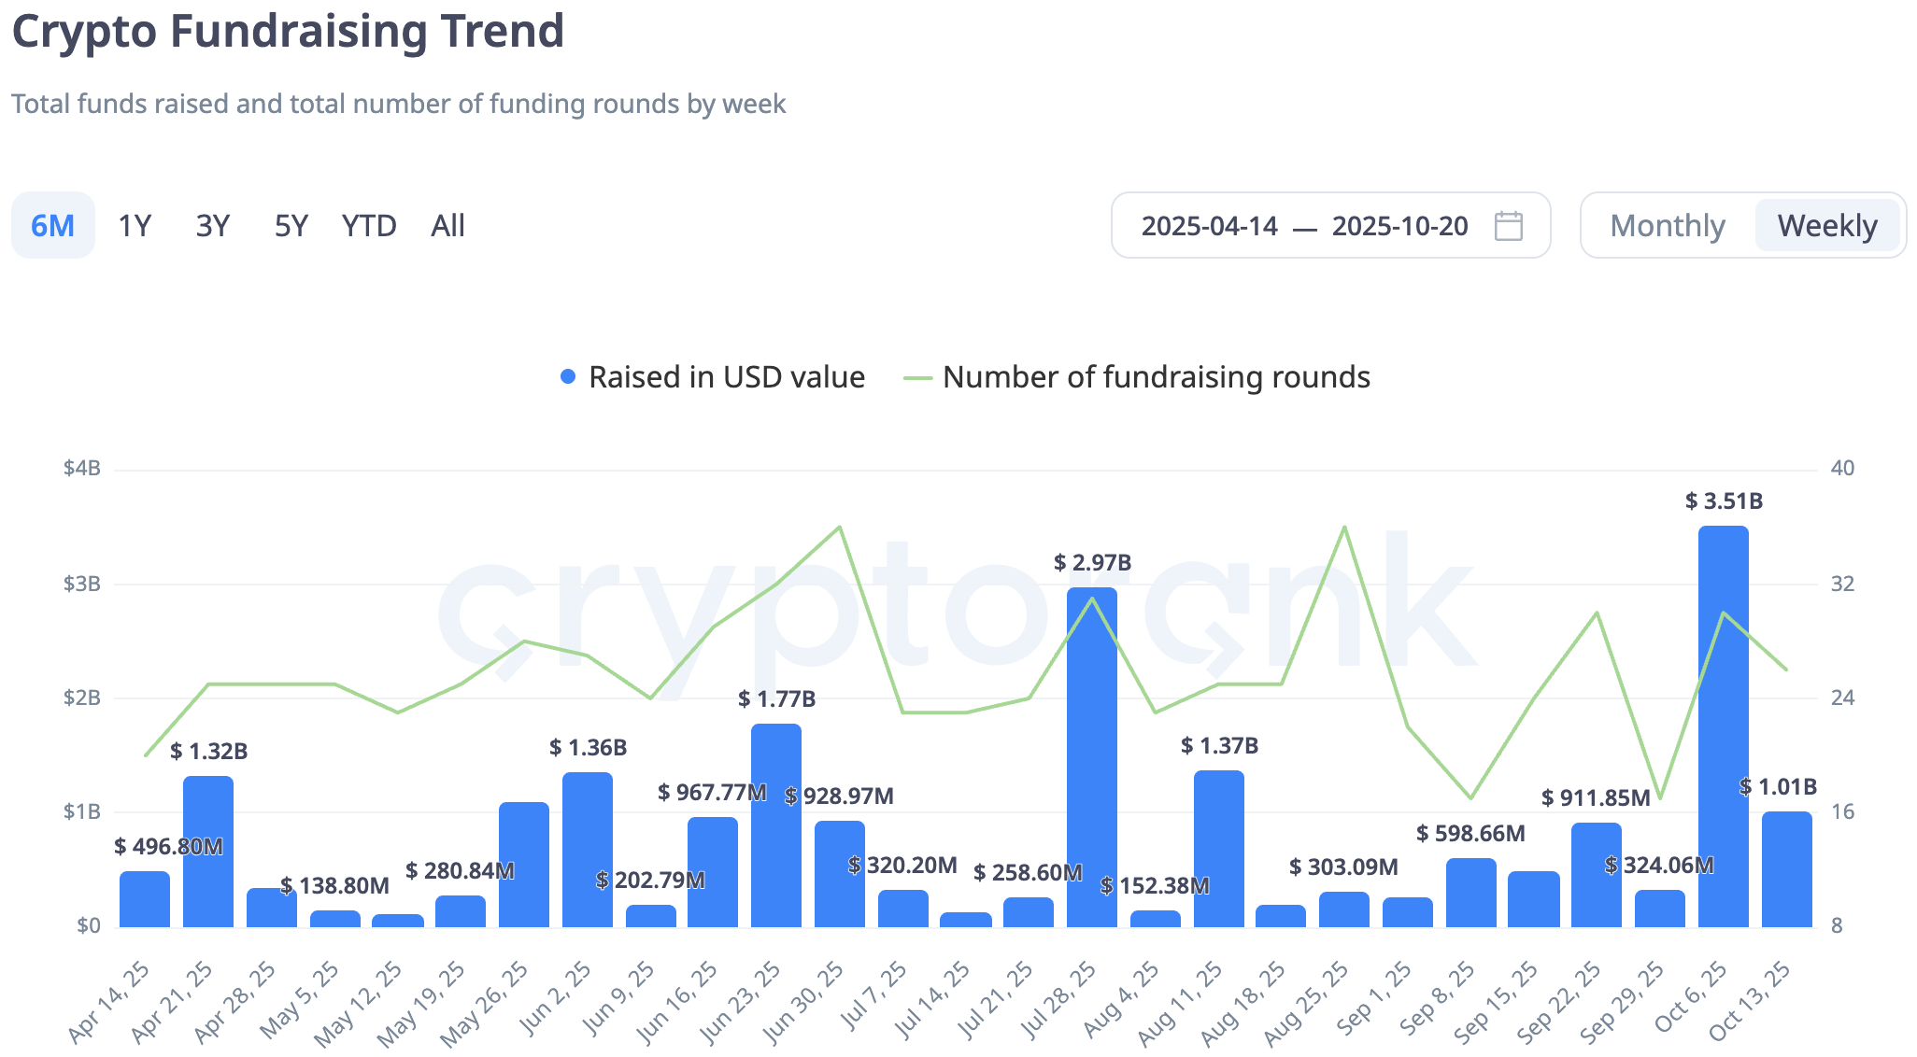Switch to 1Y time range

(135, 226)
